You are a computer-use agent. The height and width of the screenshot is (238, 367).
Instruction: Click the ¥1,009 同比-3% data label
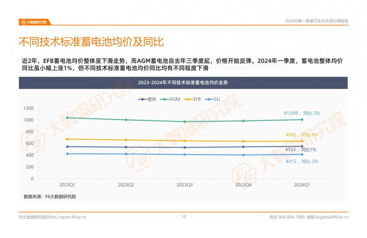click(x=302, y=113)
